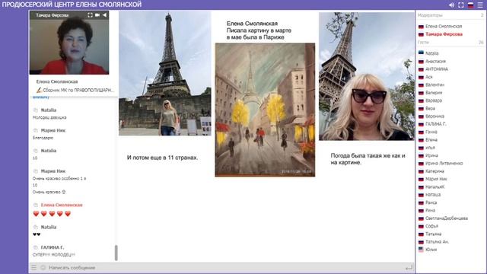Click the message input field "Написать сообщение"
The height and width of the screenshot is (274, 487).
225,267
